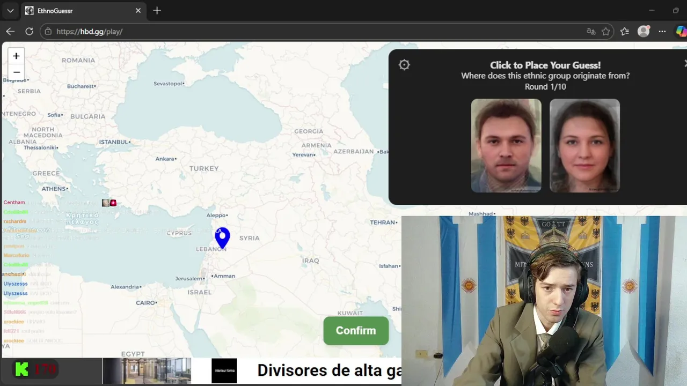Click KUWAIT label on the map
This screenshot has height=386, width=687.
click(x=350, y=313)
